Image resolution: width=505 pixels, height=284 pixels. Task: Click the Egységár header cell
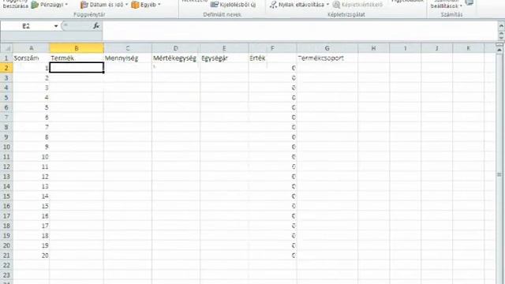[224, 58]
